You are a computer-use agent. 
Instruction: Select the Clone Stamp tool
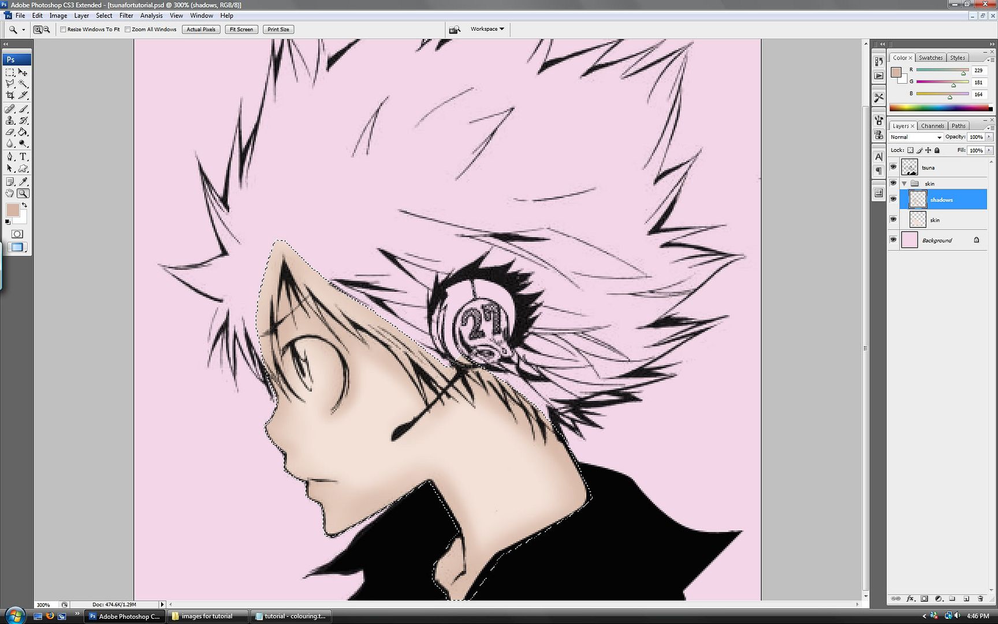[x=10, y=121]
